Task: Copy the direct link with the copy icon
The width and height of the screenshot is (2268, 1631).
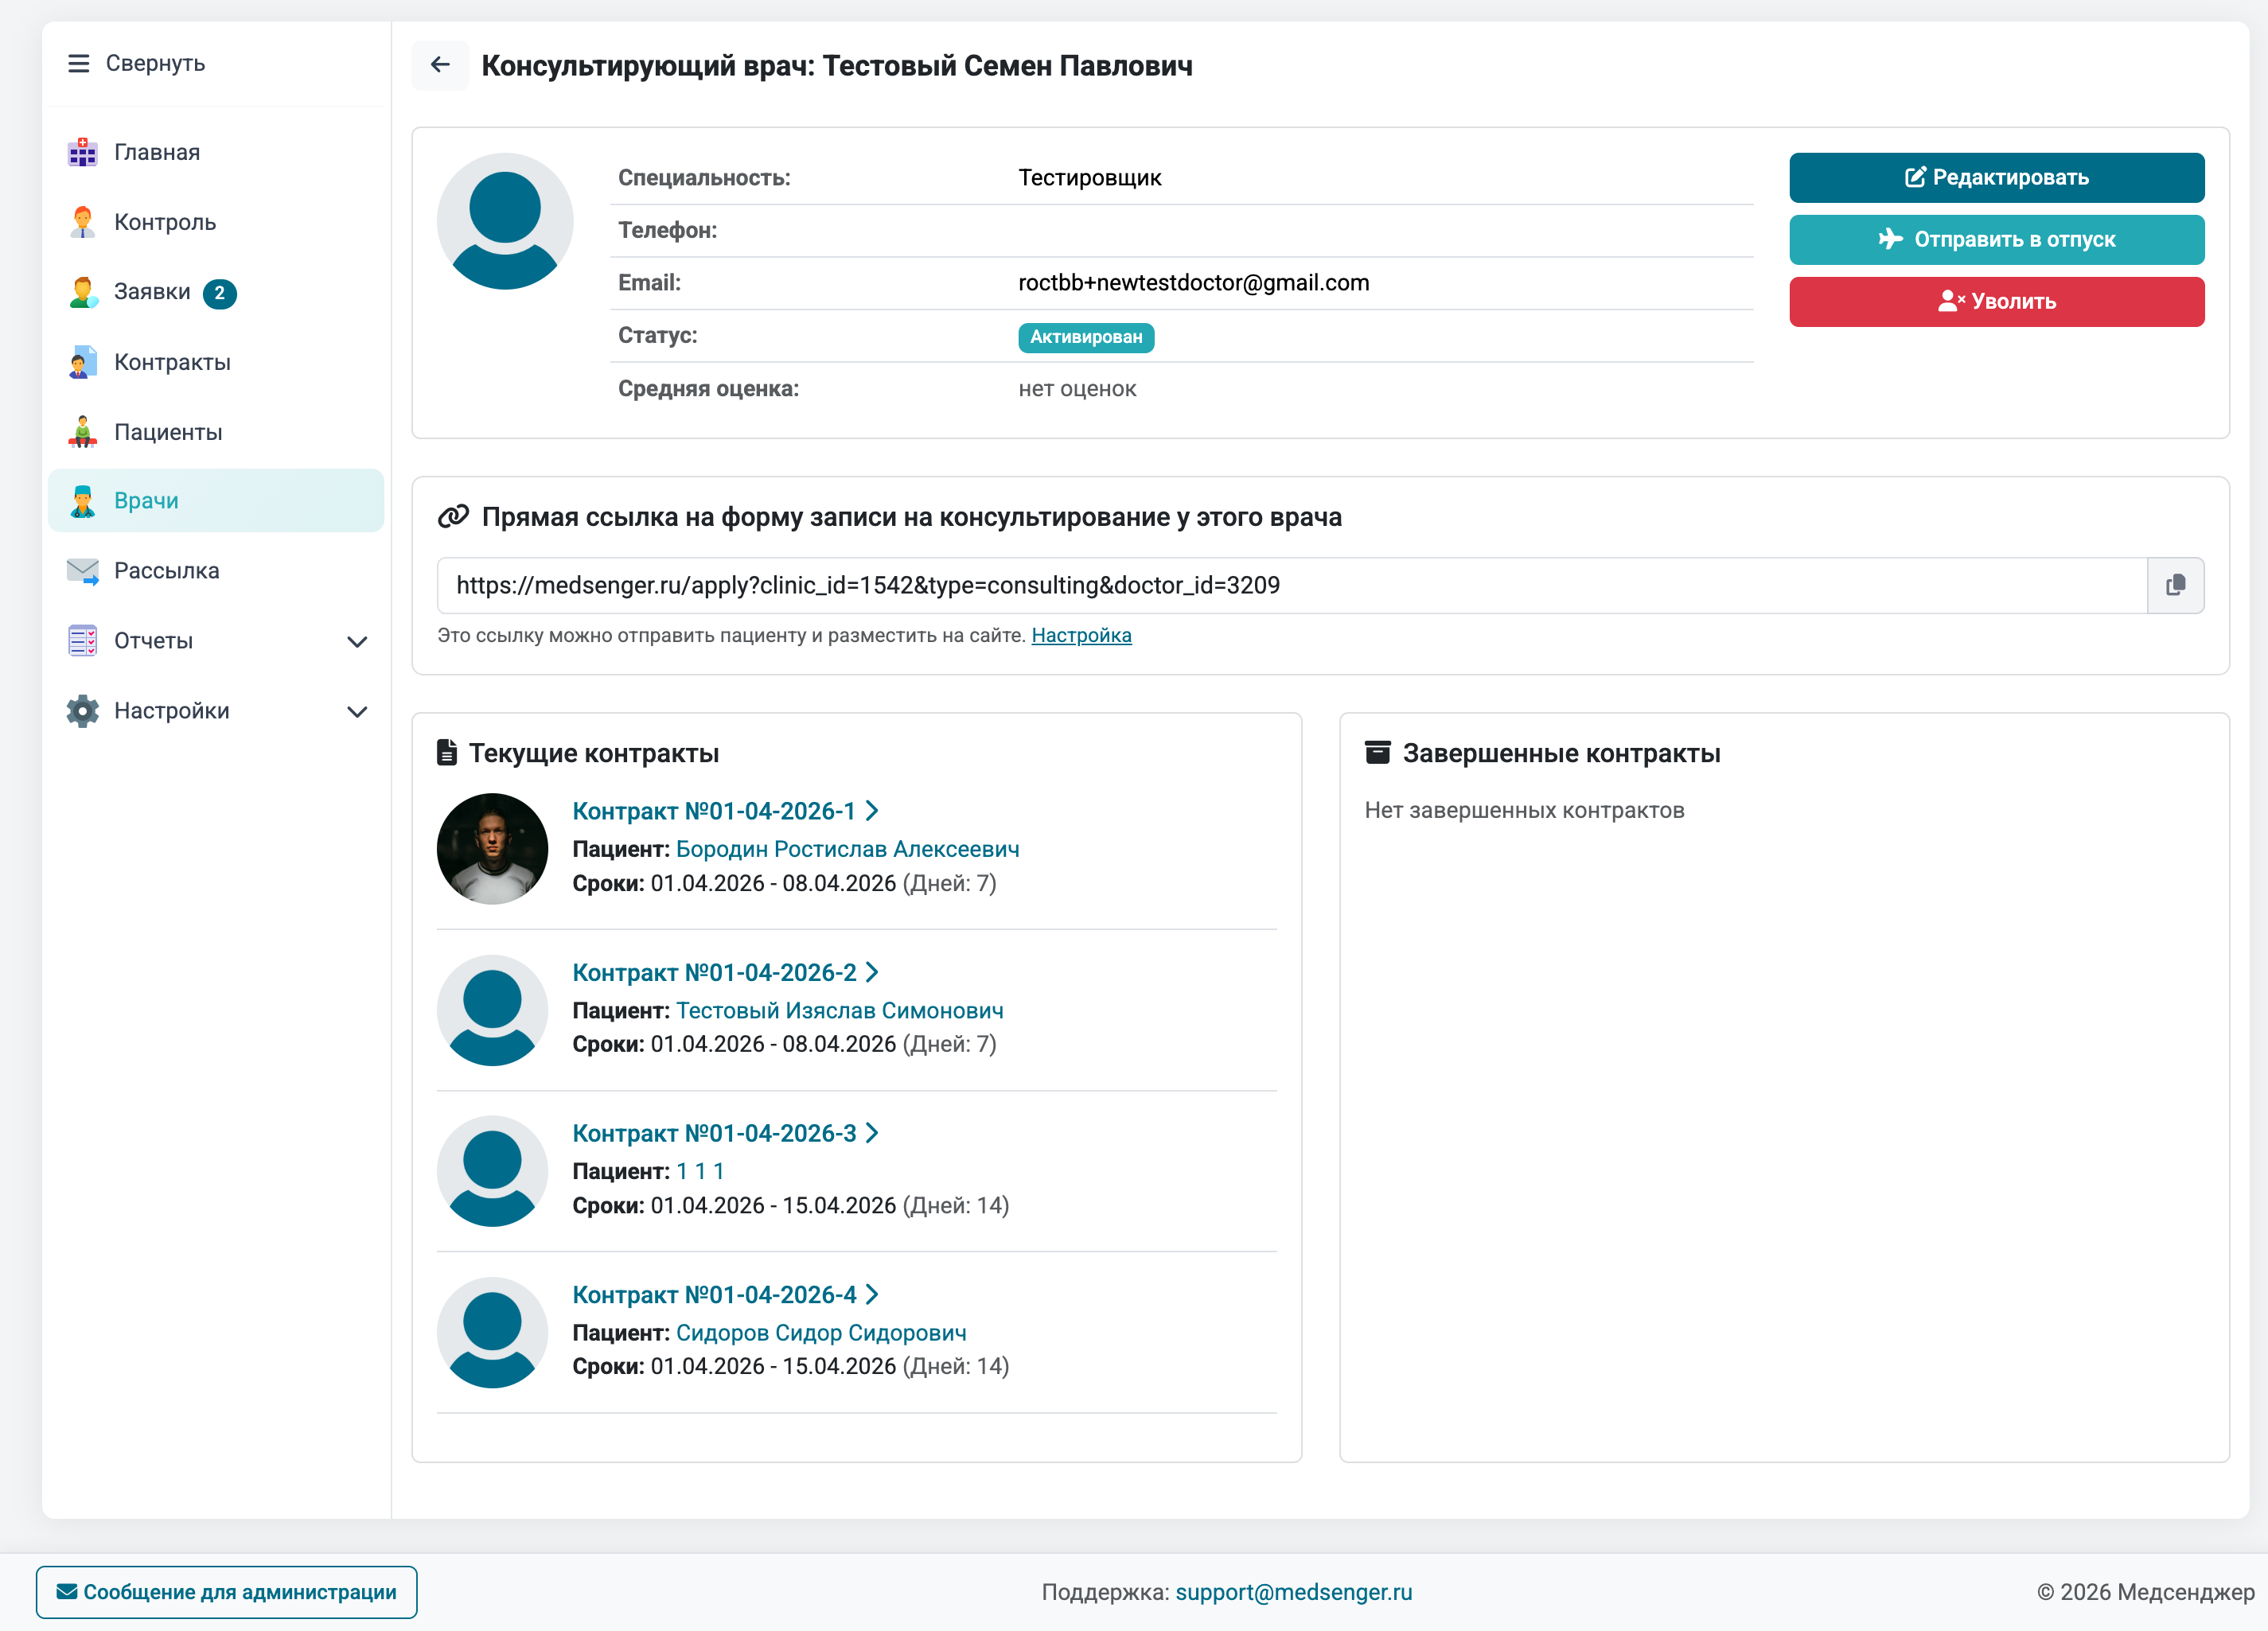Action: [x=2175, y=585]
